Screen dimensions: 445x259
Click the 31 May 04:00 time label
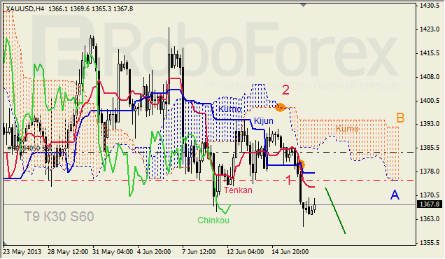point(113,252)
